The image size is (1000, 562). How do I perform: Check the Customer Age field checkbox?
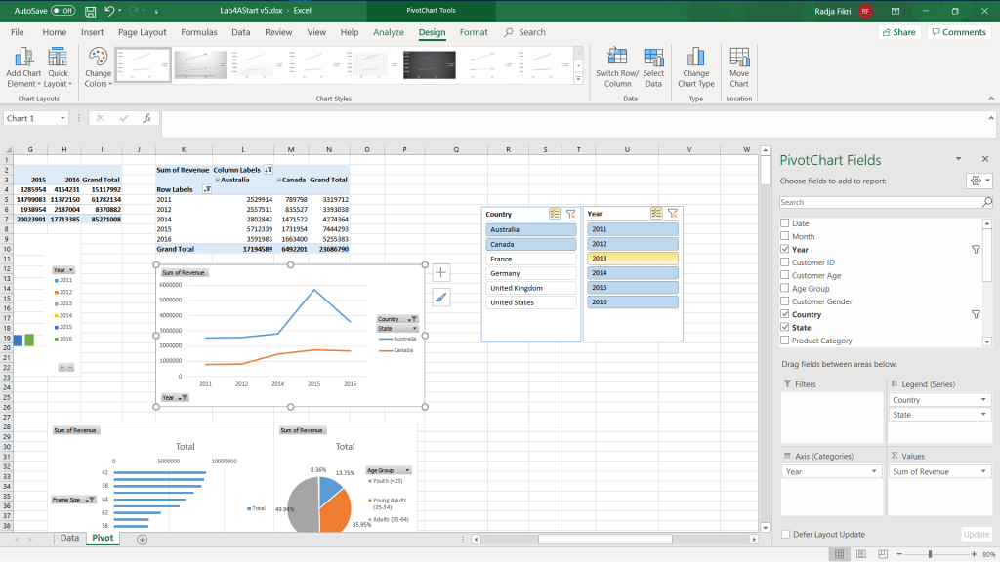click(x=785, y=276)
